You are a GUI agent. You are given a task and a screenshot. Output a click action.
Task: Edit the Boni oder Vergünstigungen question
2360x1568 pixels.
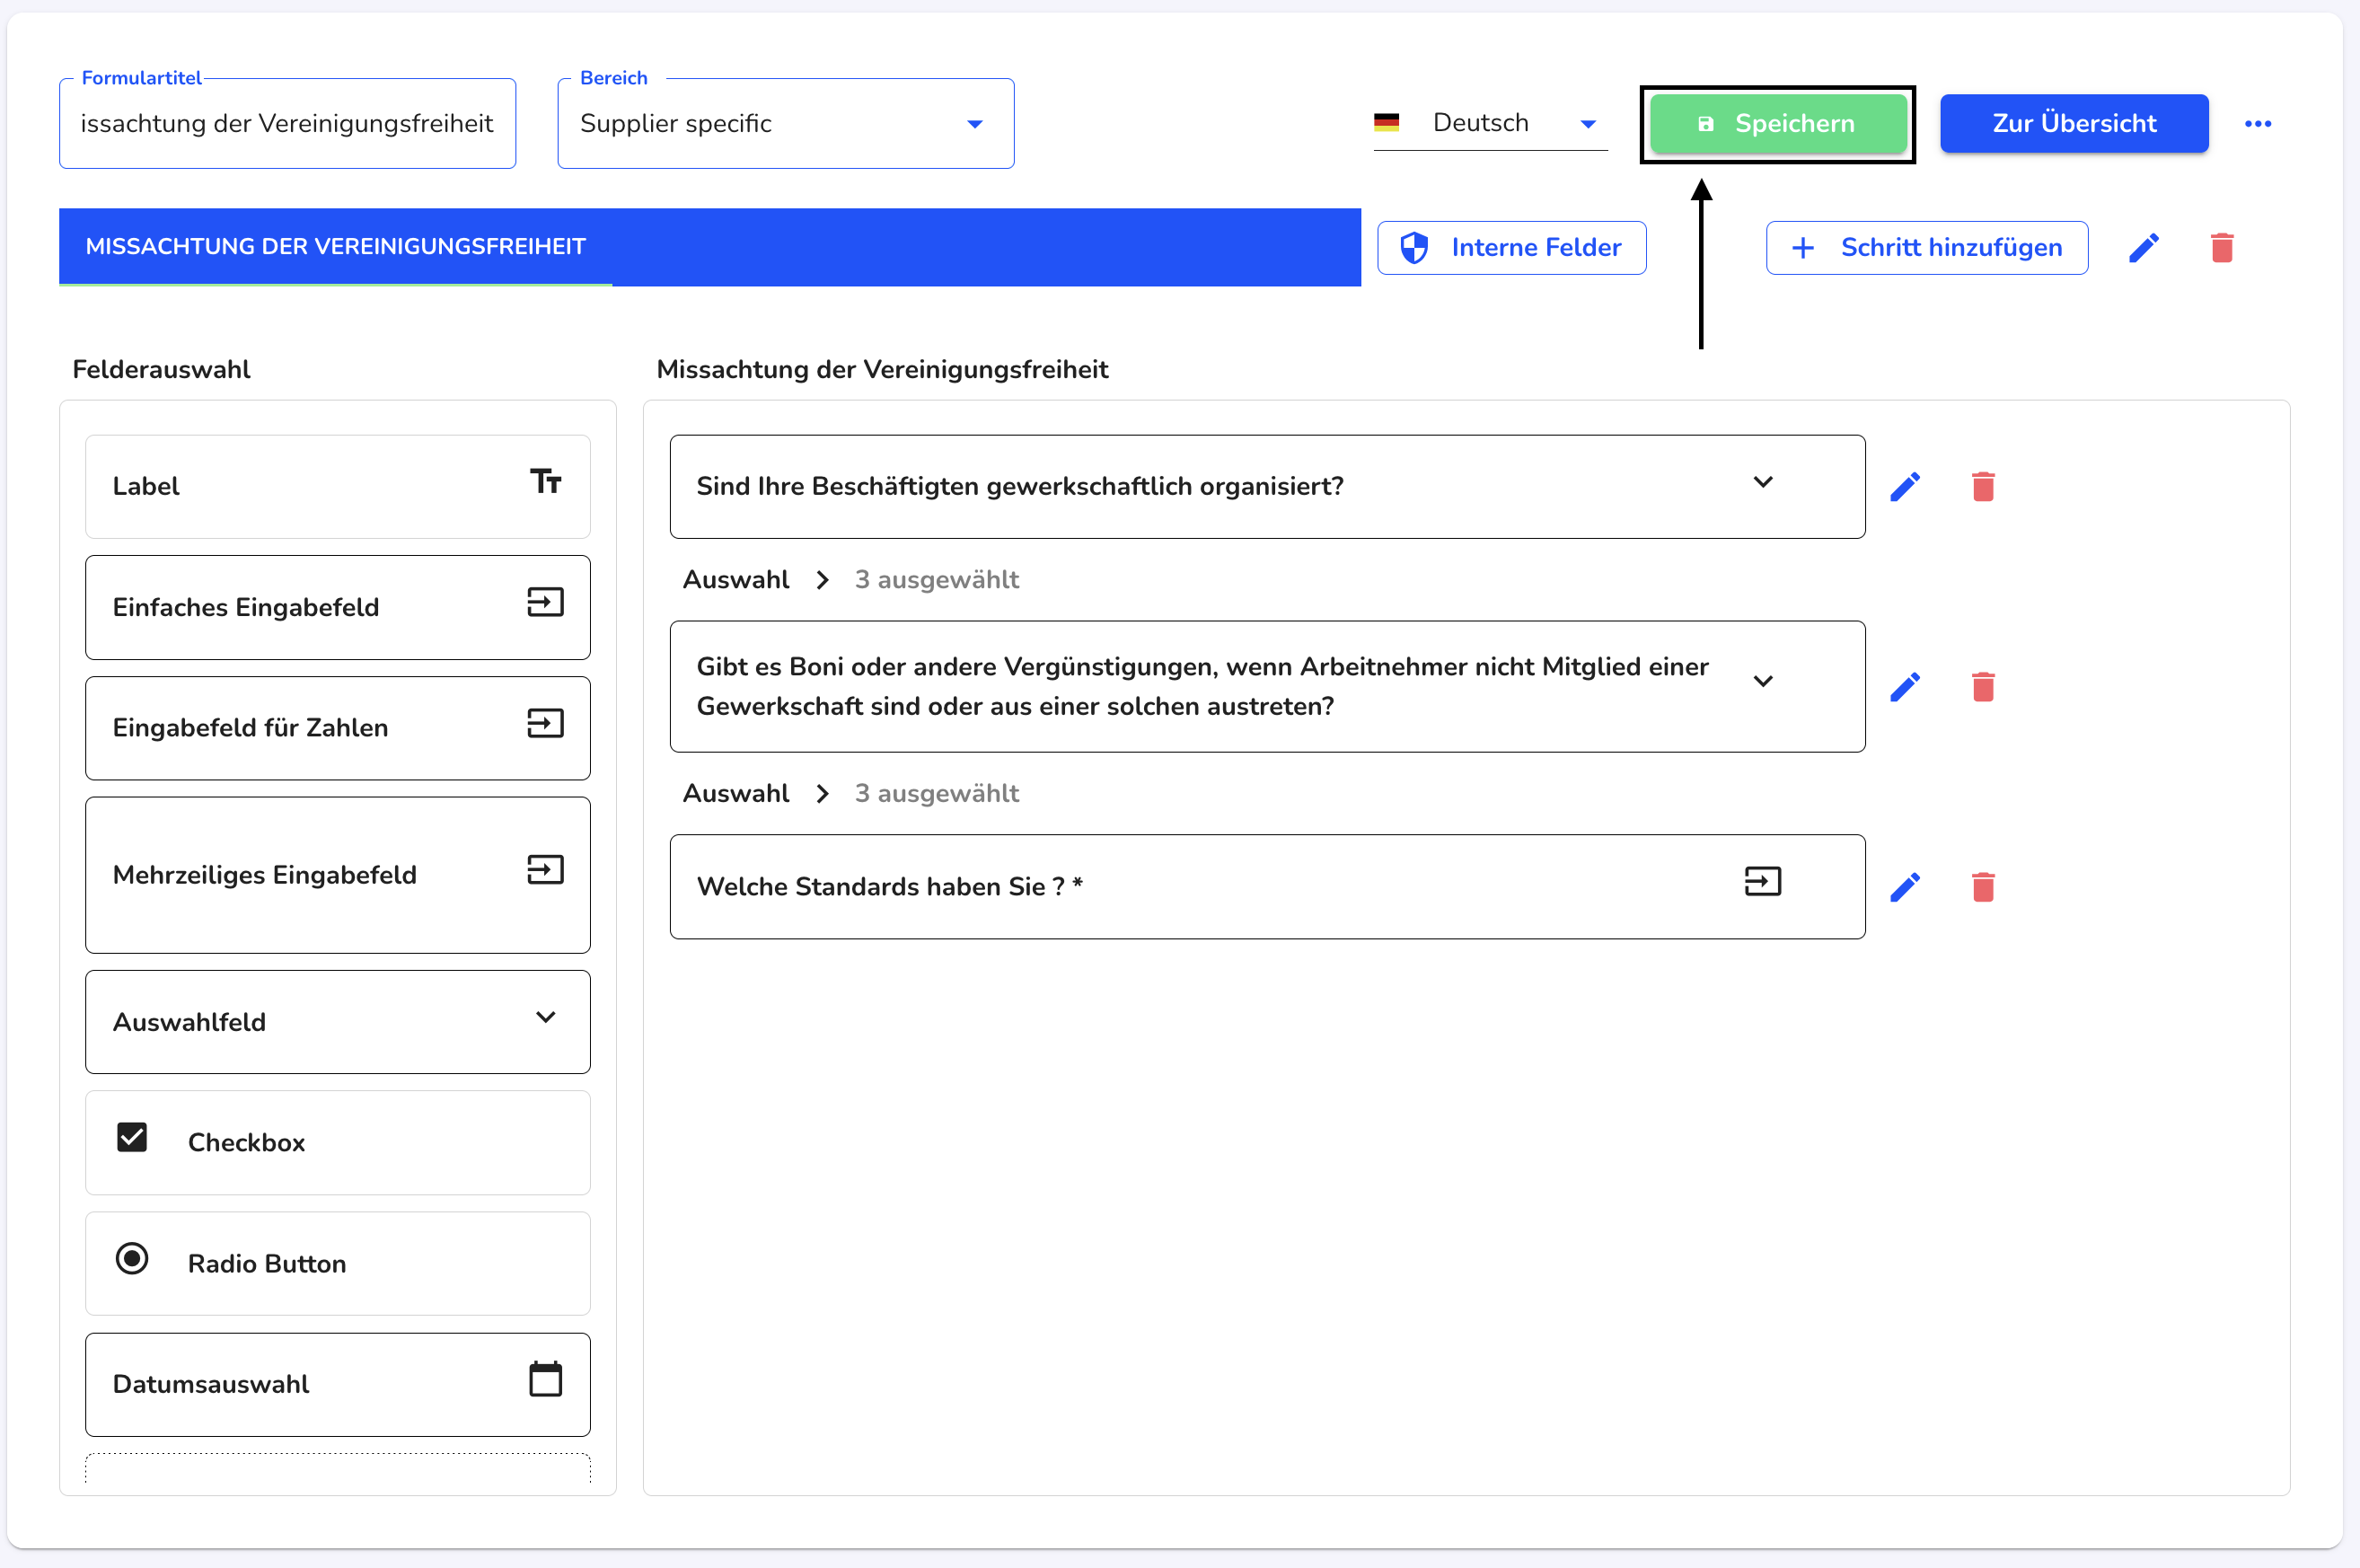[x=1905, y=687]
